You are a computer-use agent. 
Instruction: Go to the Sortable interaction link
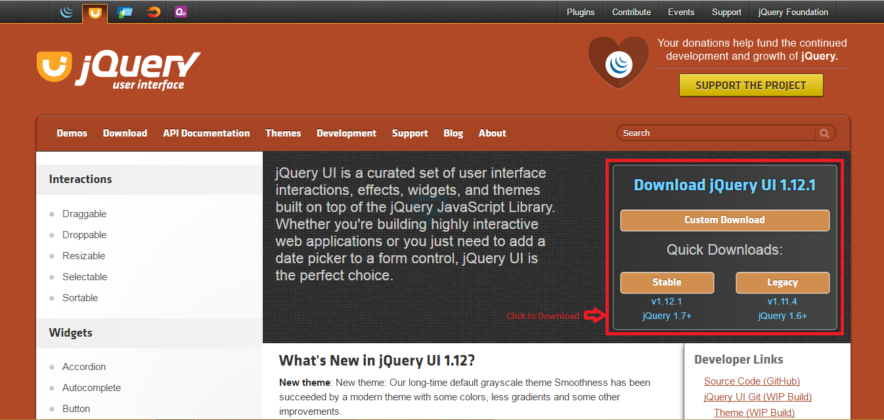point(80,298)
